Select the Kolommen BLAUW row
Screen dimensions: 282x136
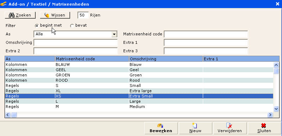(139, 64)
